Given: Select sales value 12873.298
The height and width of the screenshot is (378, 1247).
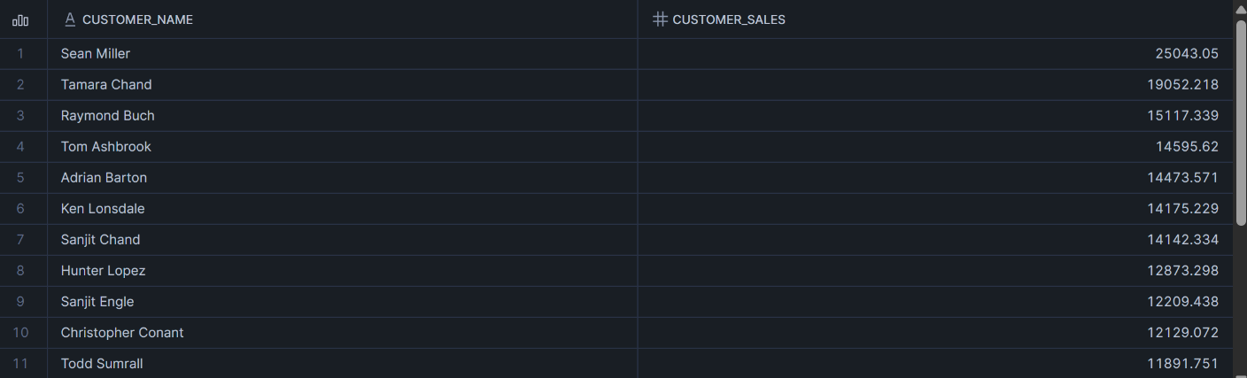Looking at the screenshot, I should [x=1182, y=271].
